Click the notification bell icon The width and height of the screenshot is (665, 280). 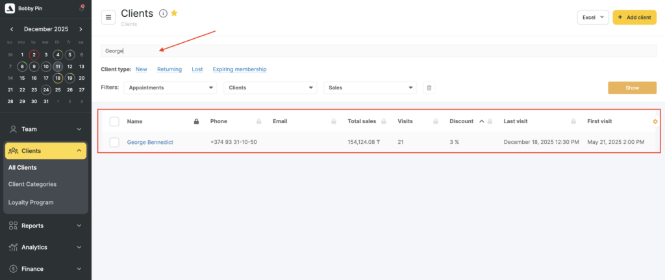(x=81, y=8)
